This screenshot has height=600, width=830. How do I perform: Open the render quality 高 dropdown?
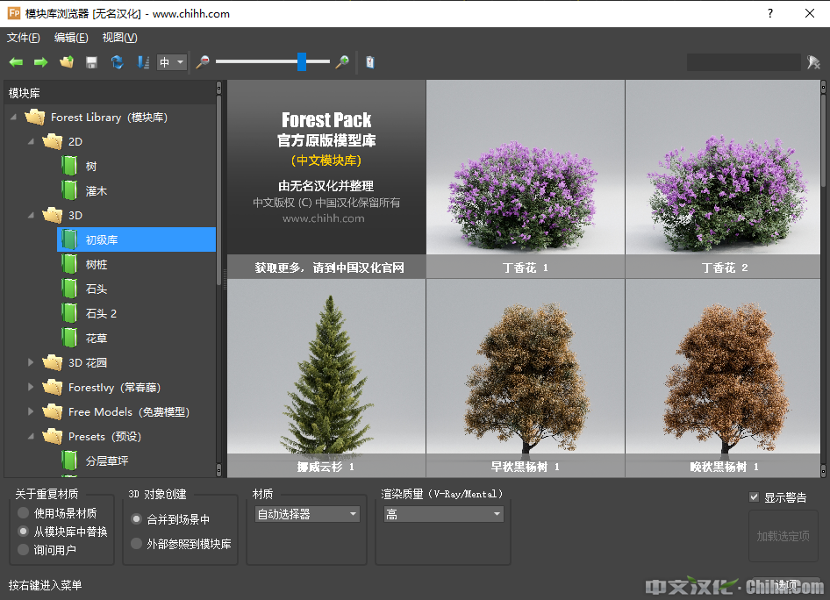tap(442, 514)
